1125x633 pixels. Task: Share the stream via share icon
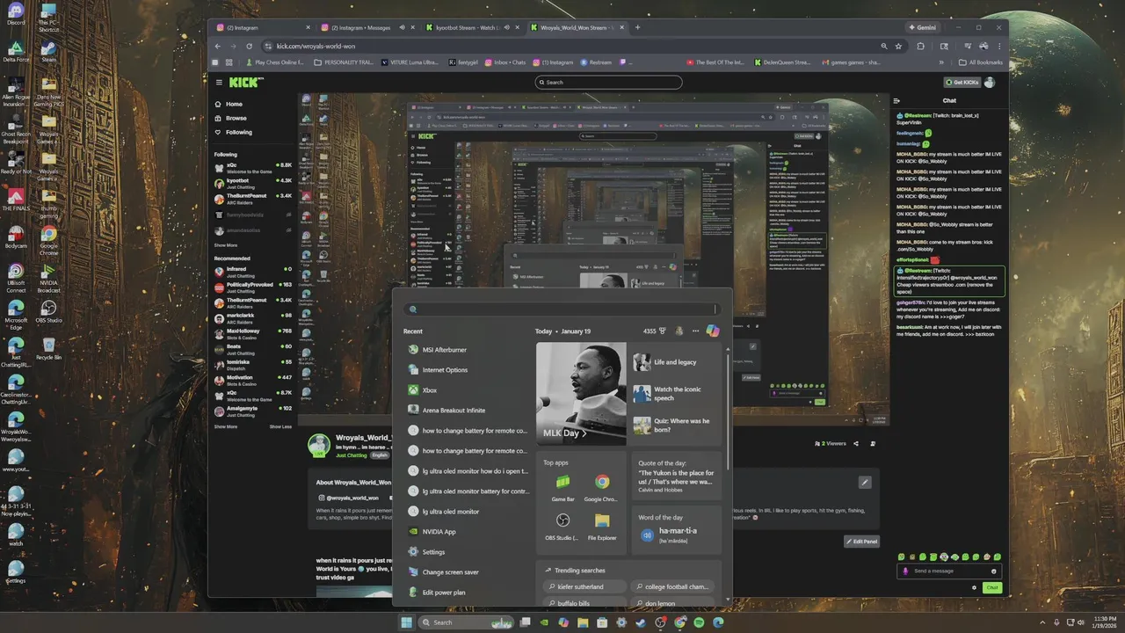pyautogui.click(x=856, y=444)
